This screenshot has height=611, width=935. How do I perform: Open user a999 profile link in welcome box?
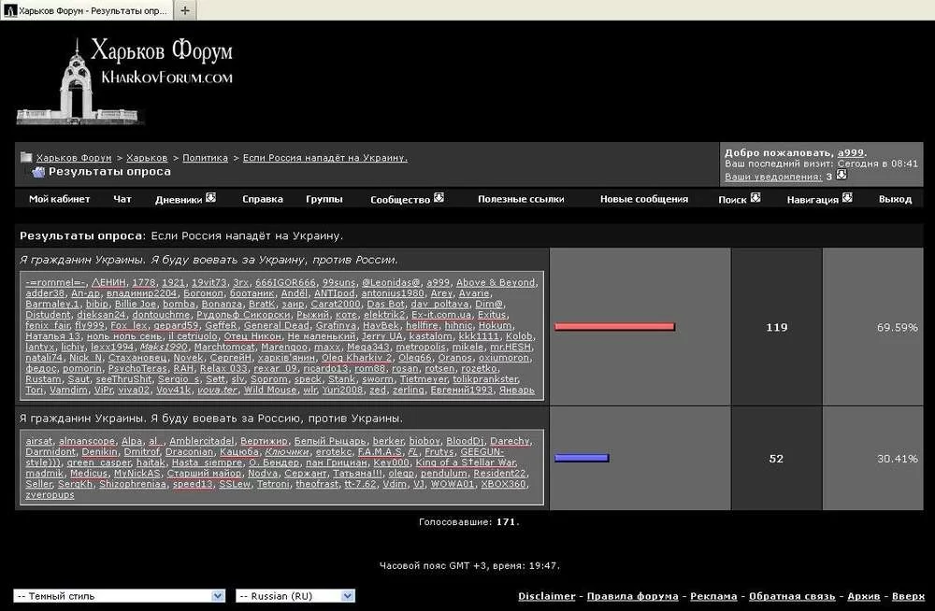pos(851,152)
